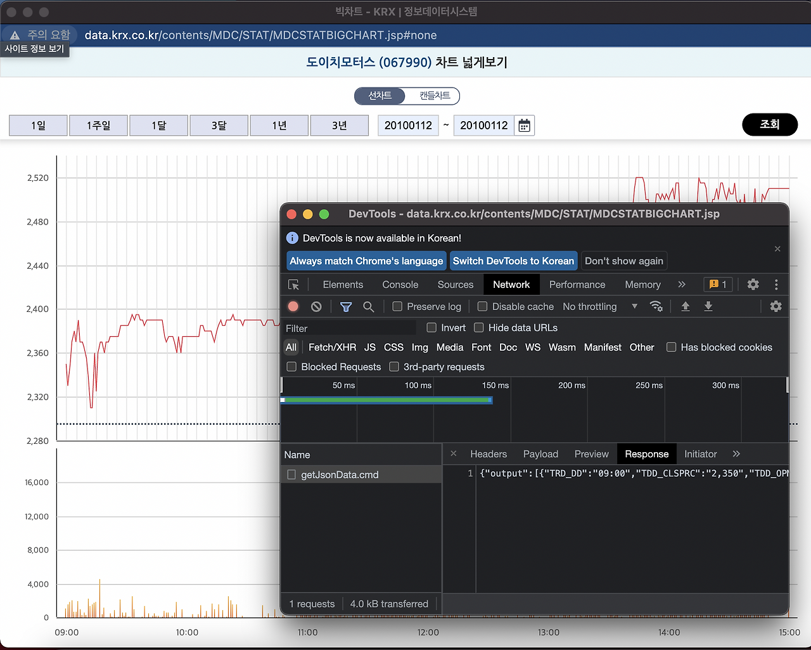811x650 pixels.
Task: Click the DevTools info circle icon
Action: pyautogui.click(x=292, y=238)
